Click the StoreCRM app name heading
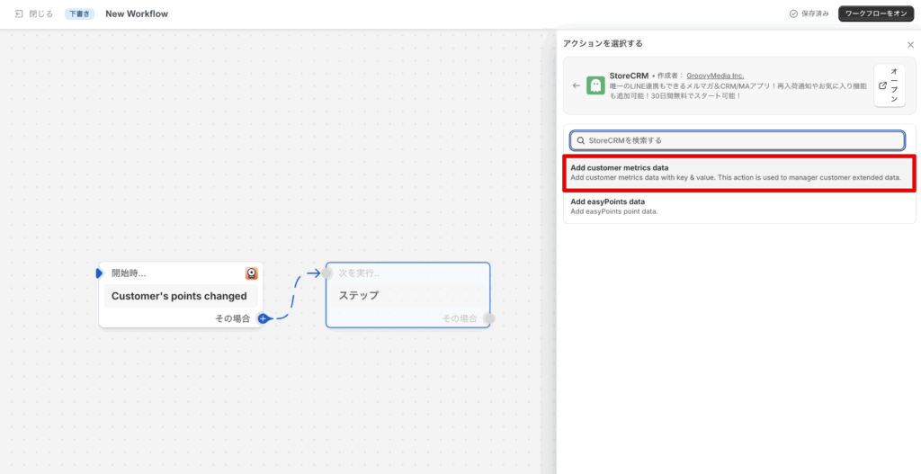Viewport: 921px width, 474px height. coord(629,76)
